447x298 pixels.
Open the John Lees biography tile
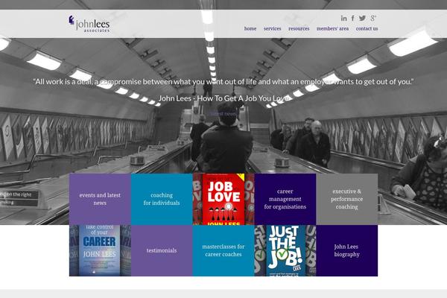point(347,250)
